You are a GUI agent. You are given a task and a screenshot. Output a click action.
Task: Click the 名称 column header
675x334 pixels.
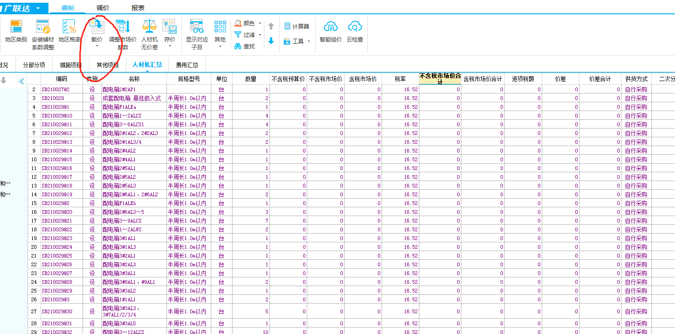point(134,79)
